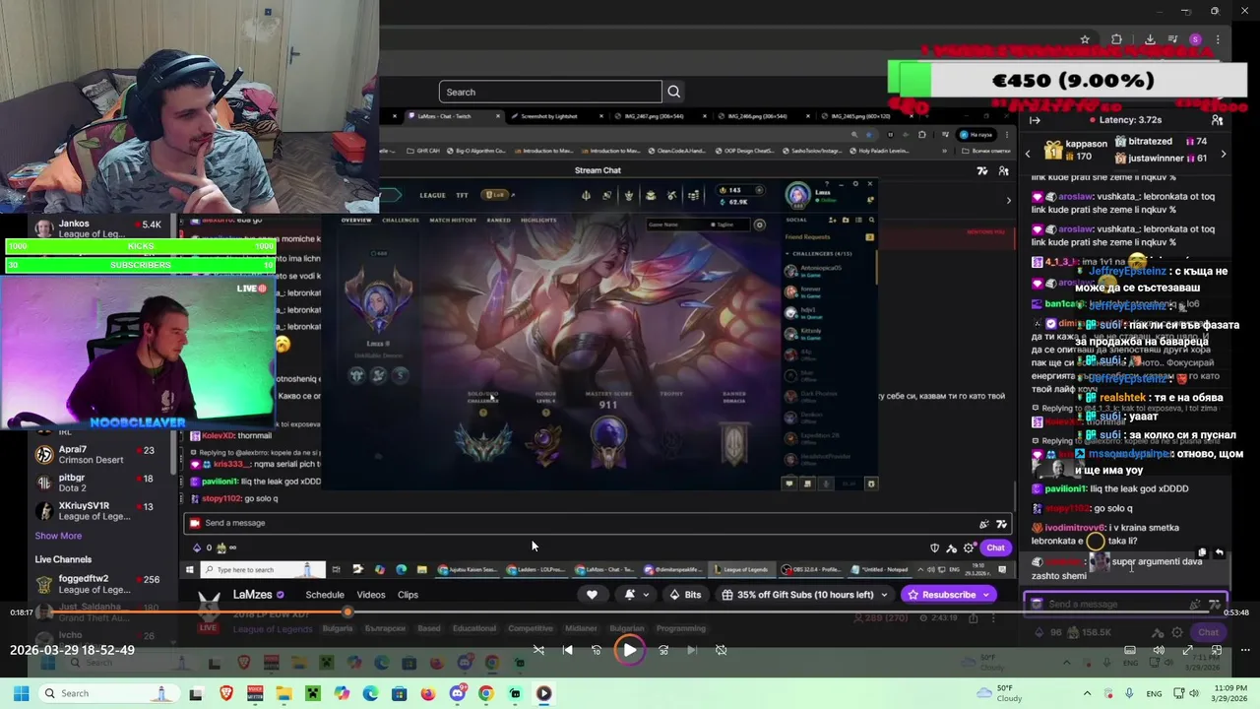1260x709 pixels.
Task: Click League client MATCH HISTORY tab
Action: pyautogui.click(x=453, y=220)
